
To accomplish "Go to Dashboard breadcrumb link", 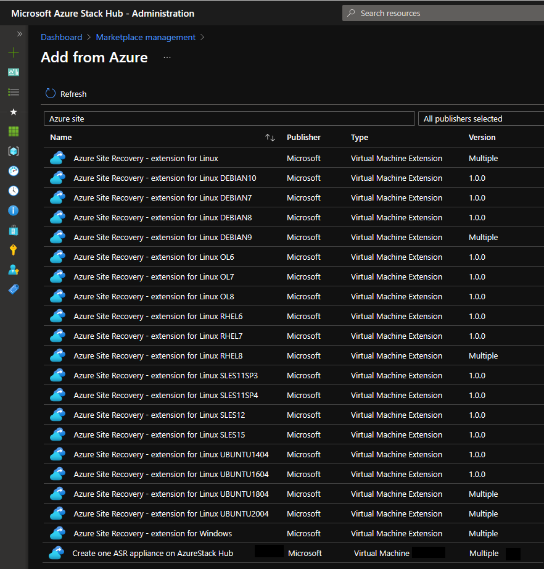I will click(61, 37).
